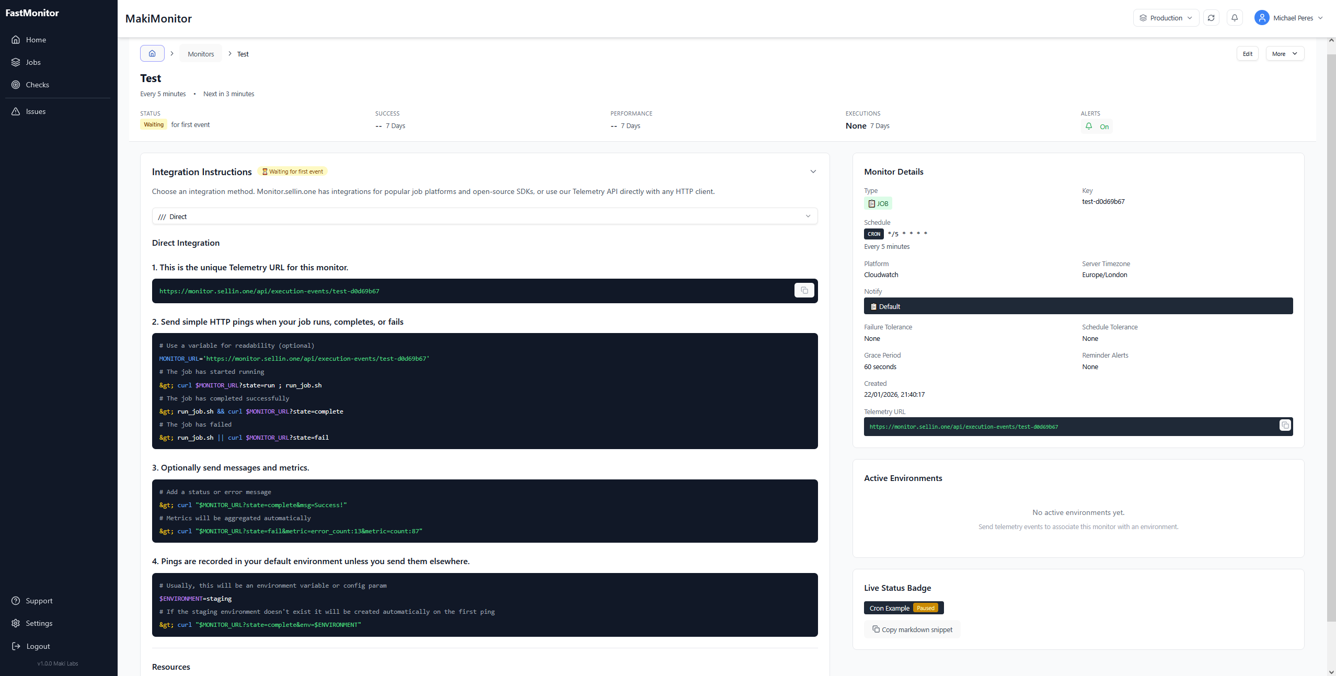
Task: Select the Jobs icon in the sidebar
Action: (x=16, y=62)
